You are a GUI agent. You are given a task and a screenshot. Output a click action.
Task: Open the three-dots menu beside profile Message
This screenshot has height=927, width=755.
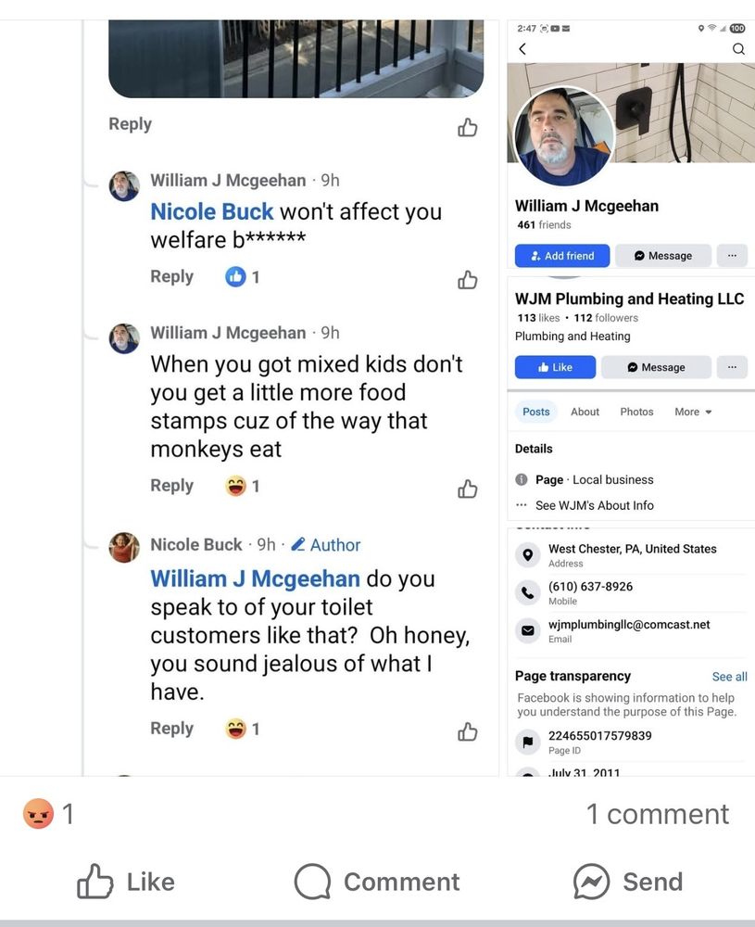click(732, 256)
